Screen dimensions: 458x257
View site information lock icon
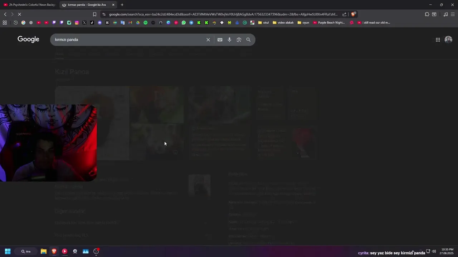[x=104, y=14]
